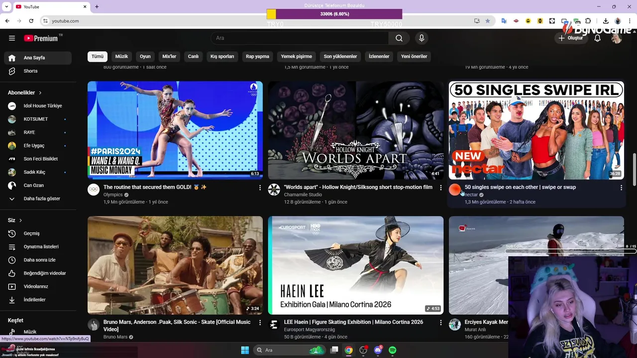This screenshot has height=358, width=637.
Task: Open the Can Ozan subscription
Action: [x=38, y=185]
